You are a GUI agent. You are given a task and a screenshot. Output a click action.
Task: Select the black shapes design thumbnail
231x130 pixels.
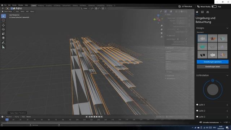pos(202,55)
